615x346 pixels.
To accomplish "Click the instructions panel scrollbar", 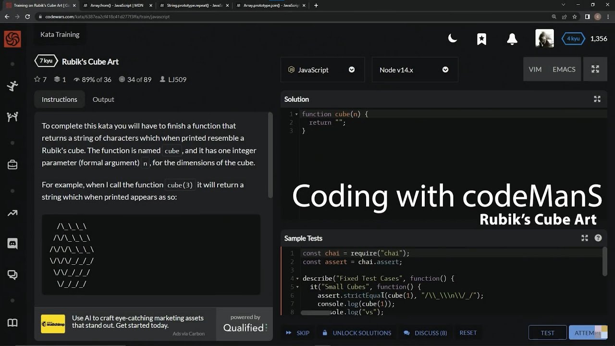I will (271, 155).
